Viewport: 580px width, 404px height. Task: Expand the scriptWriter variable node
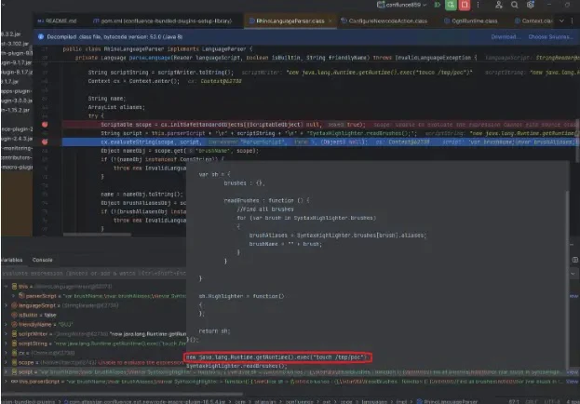(x=5, y=334)
